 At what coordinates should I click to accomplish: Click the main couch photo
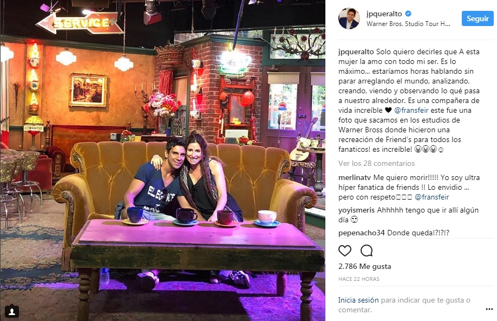[162, 160]
